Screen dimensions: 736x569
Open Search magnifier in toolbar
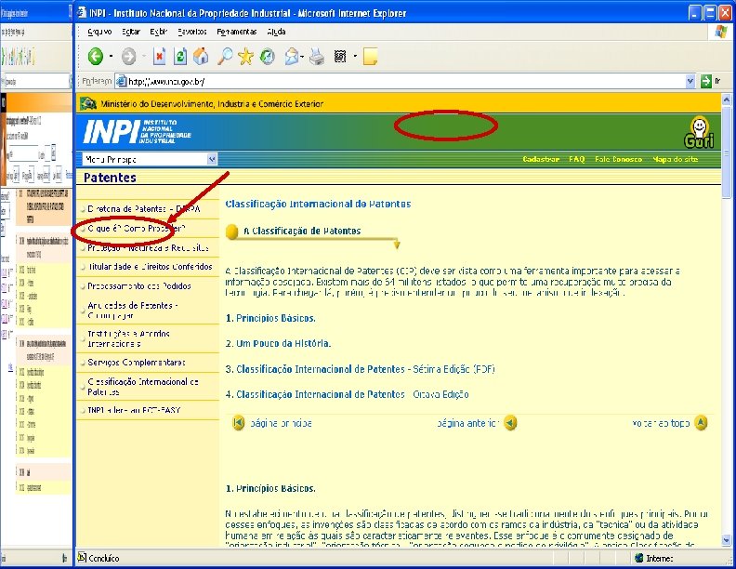[x=225, y=57]
